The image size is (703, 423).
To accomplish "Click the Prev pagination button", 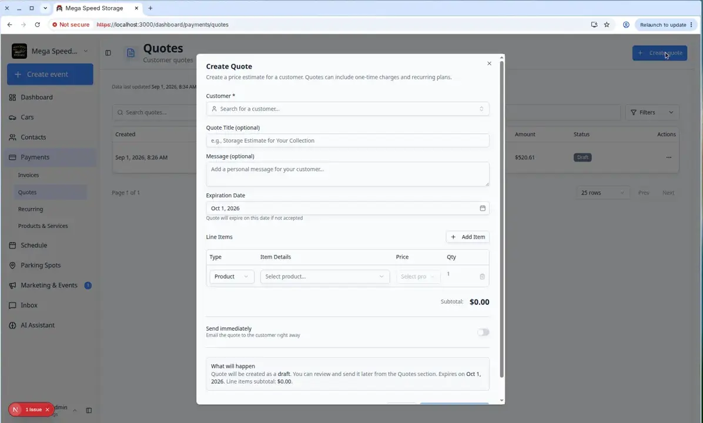I will [644, 193].
